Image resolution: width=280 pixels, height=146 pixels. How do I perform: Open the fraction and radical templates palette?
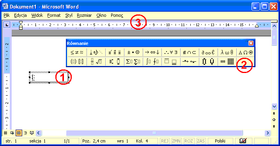pos(96,61)
